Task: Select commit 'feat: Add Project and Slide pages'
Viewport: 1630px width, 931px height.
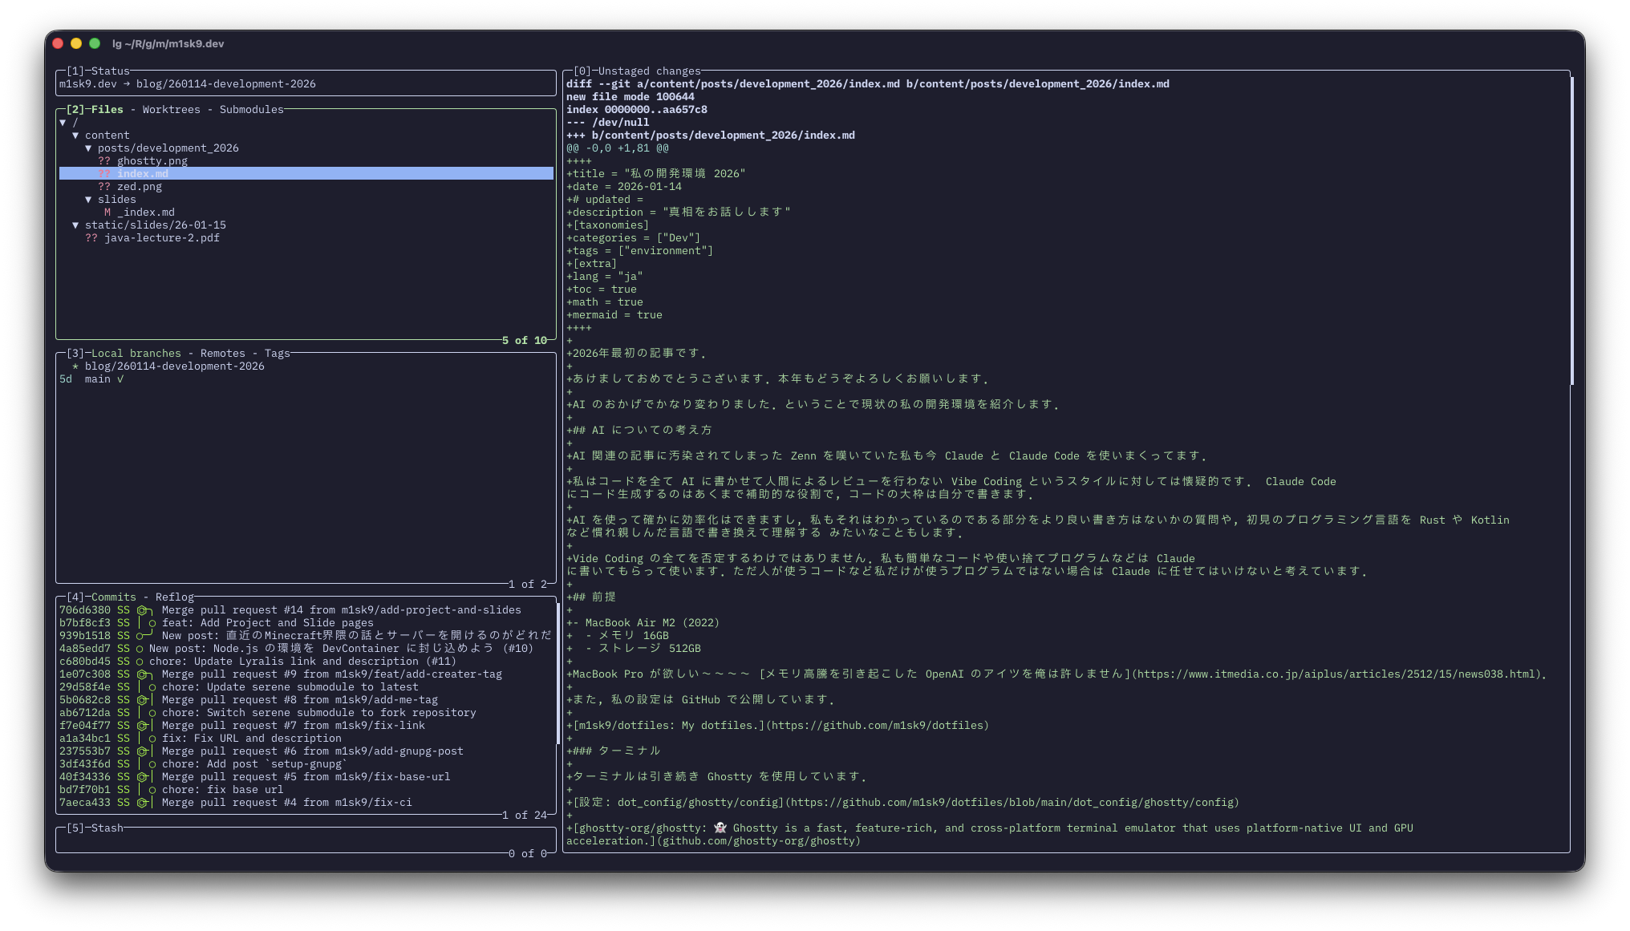Action: [x=267, y=623]
